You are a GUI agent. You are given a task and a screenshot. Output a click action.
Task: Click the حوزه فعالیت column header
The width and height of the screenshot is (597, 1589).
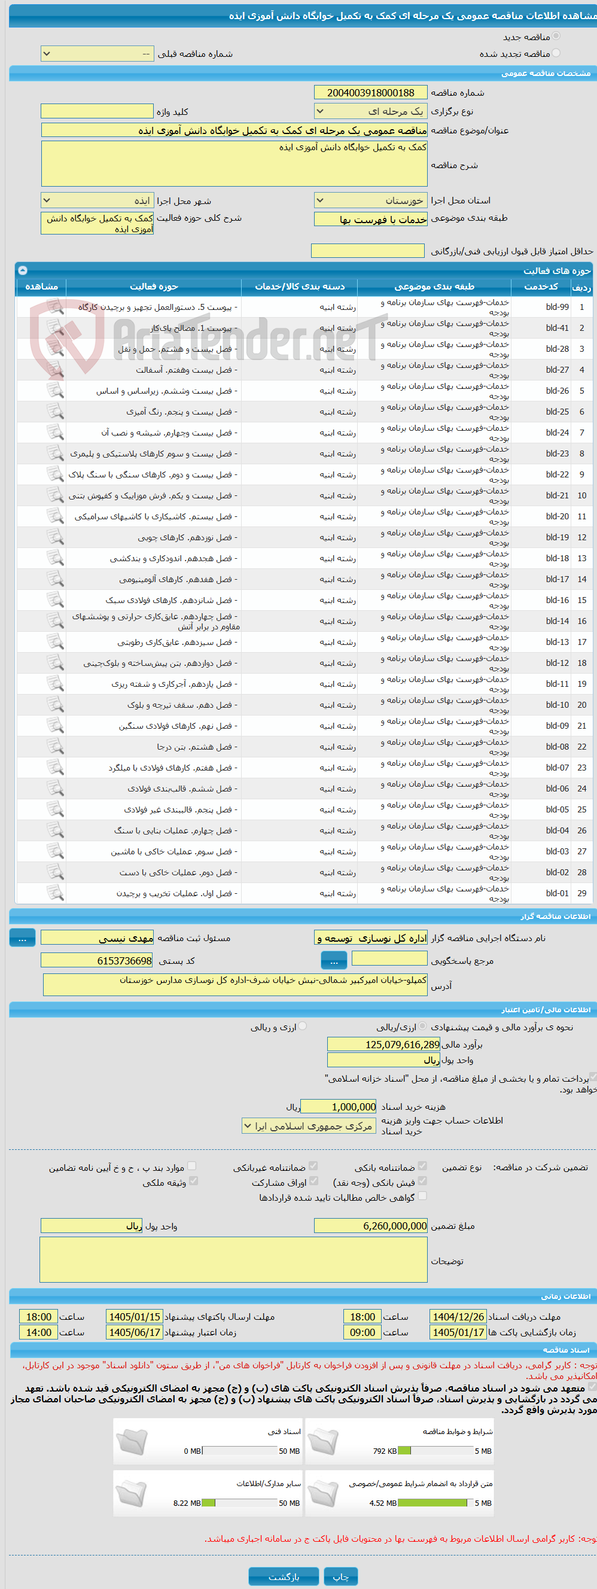tap(154, 286)
